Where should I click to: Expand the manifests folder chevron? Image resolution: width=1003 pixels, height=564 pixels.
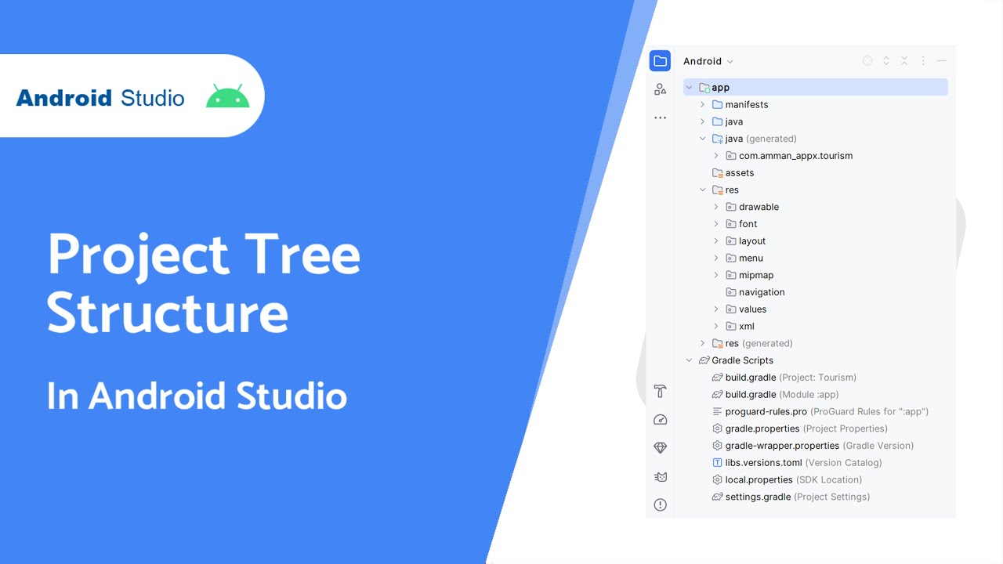coord(702,105)
